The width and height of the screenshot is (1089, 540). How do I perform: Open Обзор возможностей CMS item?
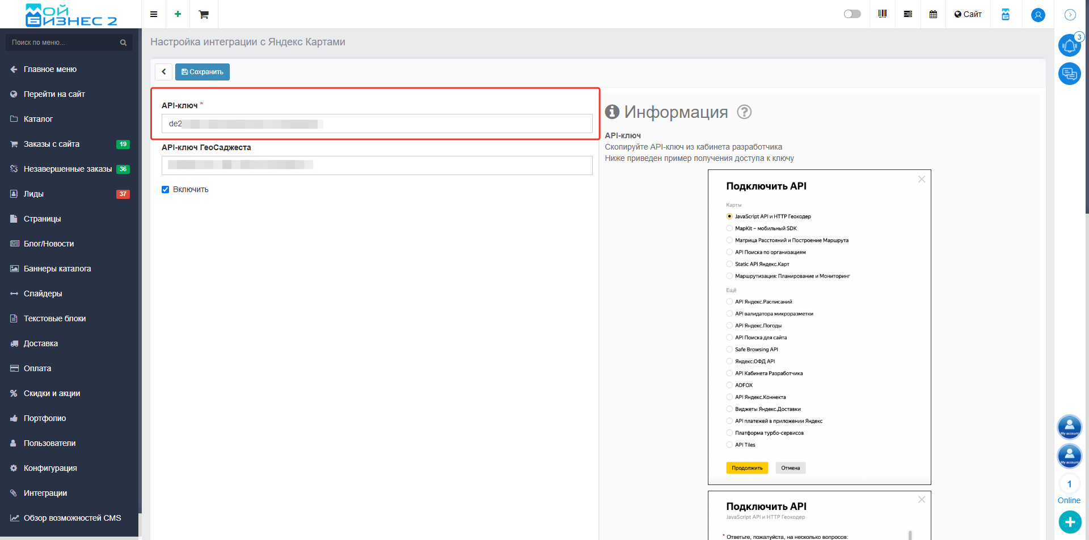click(69, 518)
